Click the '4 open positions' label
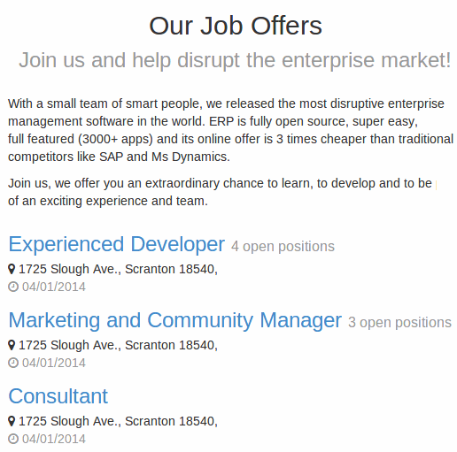457x452 pixels. (x=283, y=247)
